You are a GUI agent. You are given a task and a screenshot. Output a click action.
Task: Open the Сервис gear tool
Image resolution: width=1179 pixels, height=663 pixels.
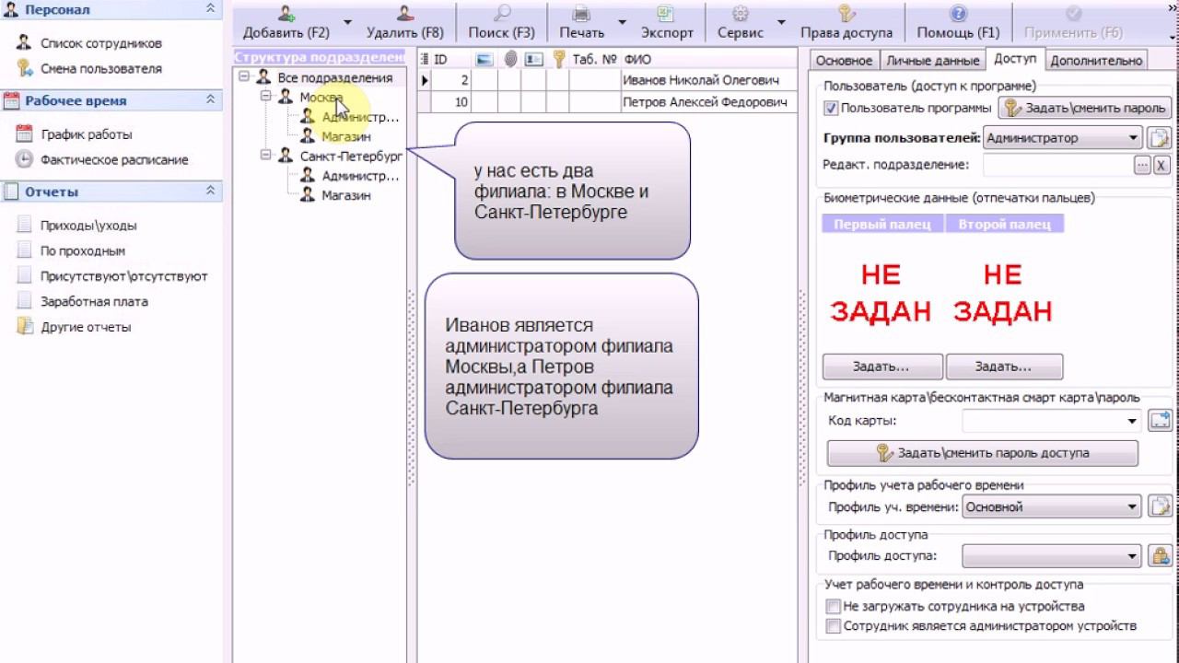pyautogui.click(x=741, y=14)
